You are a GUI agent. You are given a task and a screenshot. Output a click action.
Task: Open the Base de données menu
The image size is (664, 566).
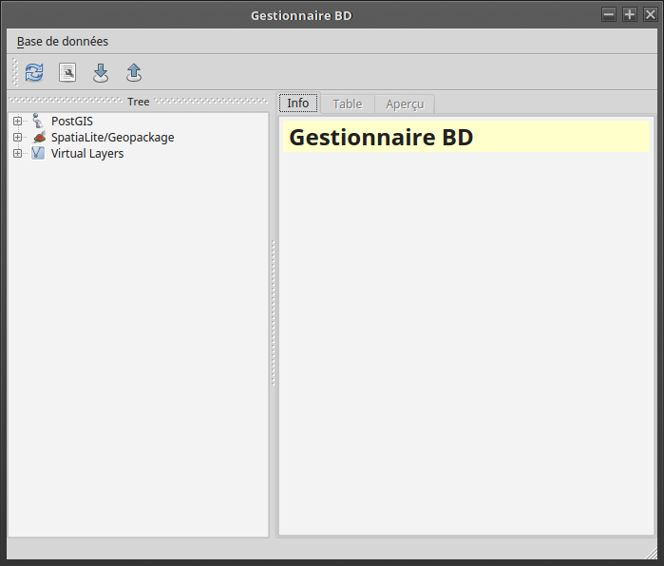(63, 42)
